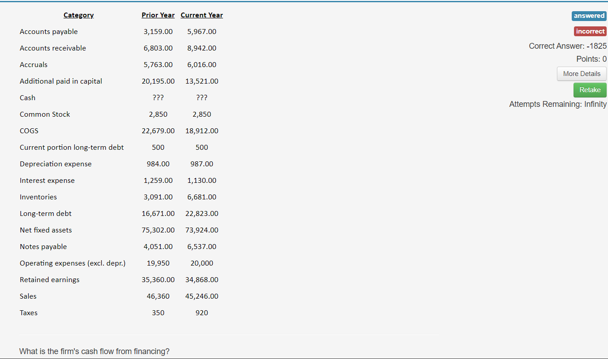Select the Depreciation expense row label

[56, 164]
